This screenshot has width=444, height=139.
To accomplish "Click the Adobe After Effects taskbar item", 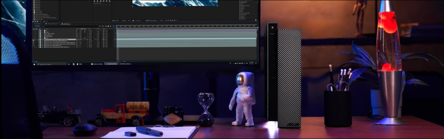I will pos(112,64).
